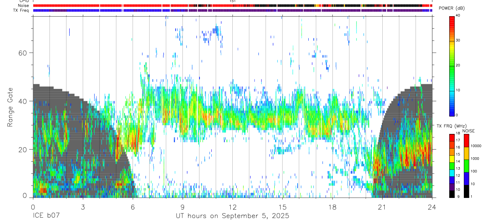The height and width of the screenshot is (224, 486).
Task: Pick the blue 11–12 MHz TX FRQ swatch
Action: [x=452, y=180]
